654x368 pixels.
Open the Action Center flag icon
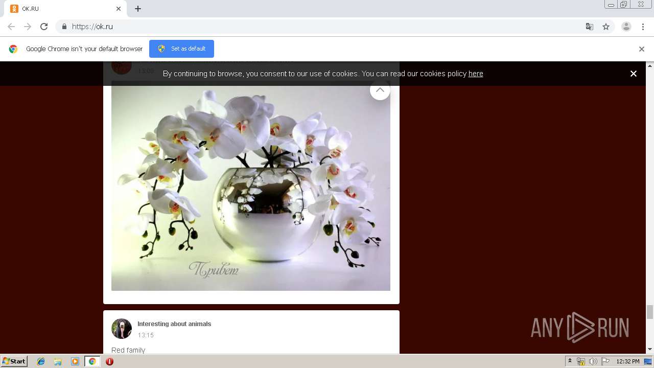[605, 361]
